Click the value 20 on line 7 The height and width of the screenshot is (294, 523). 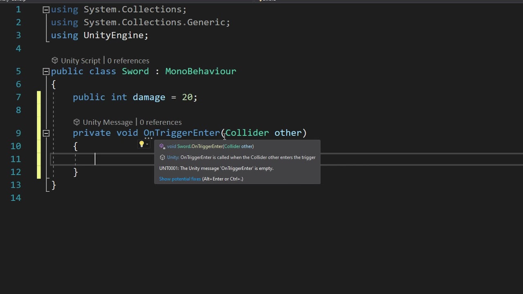pos(187,97)
